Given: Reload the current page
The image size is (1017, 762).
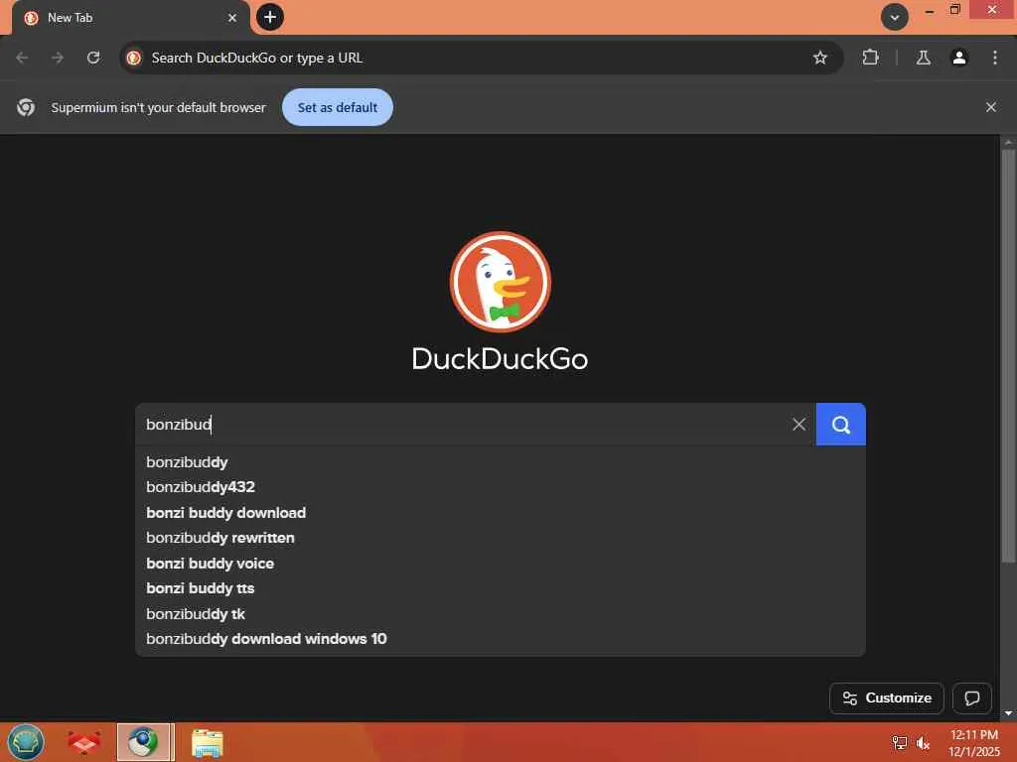Looking at the screenshot, I should tap(93, 58).
